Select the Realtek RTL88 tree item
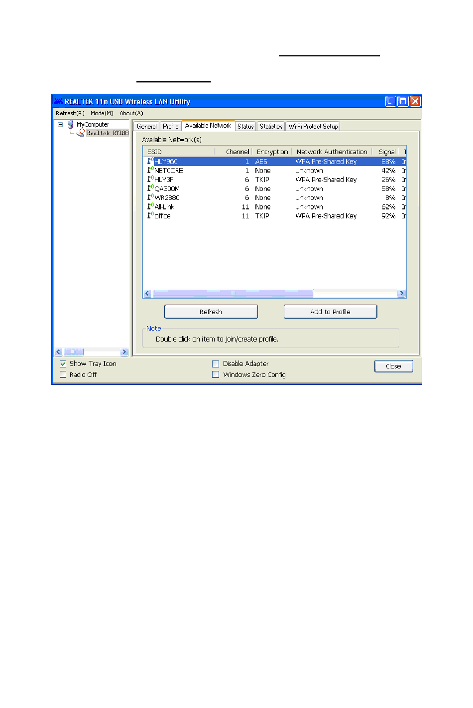473x708 pixels. [108, 133]
